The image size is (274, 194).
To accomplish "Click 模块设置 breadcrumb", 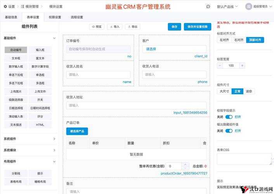I will [x=56, y=7].
